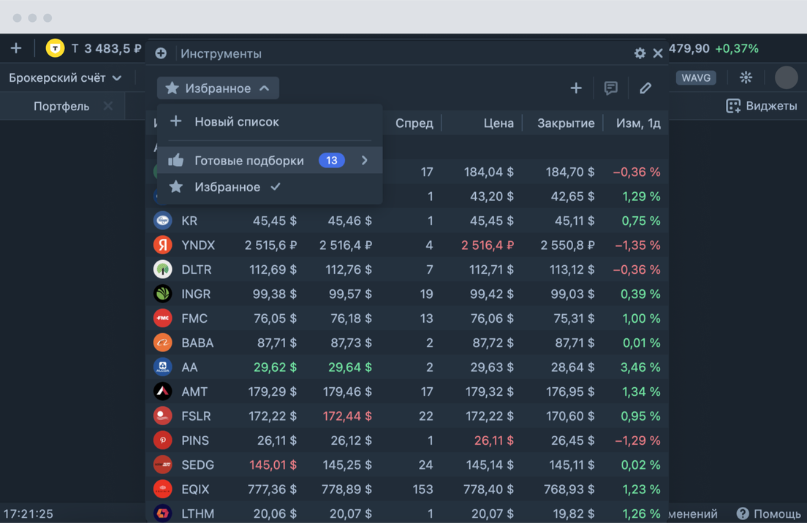Click the snowflake icon next to WAVG

pos(746,77)
